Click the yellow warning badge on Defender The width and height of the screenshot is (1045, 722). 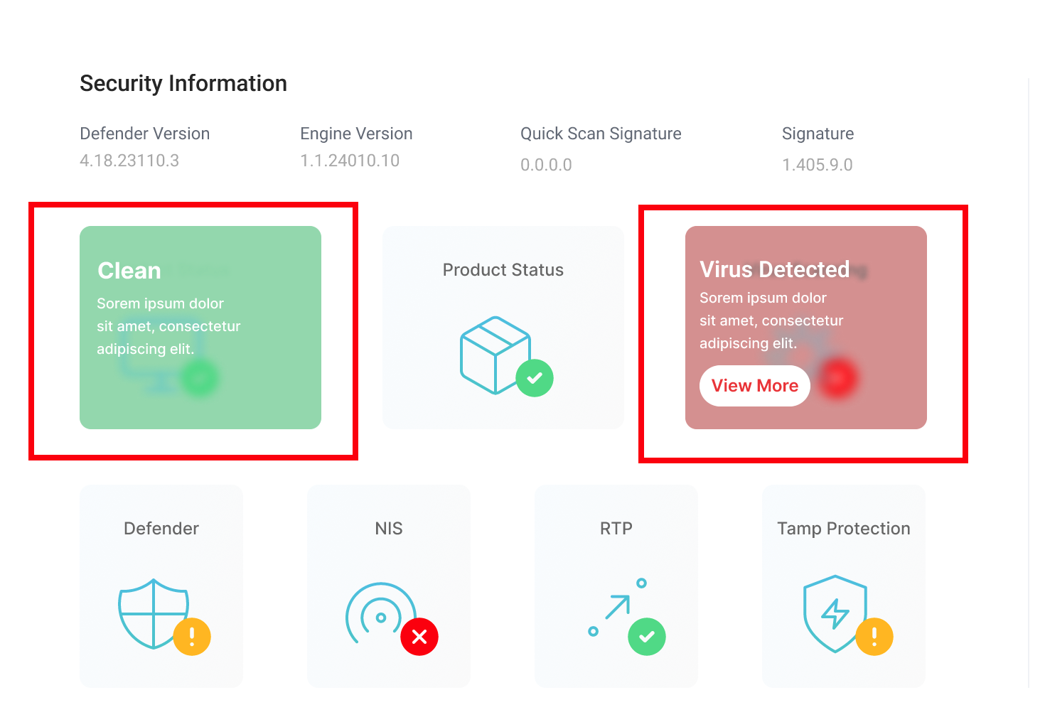[192, 637]
